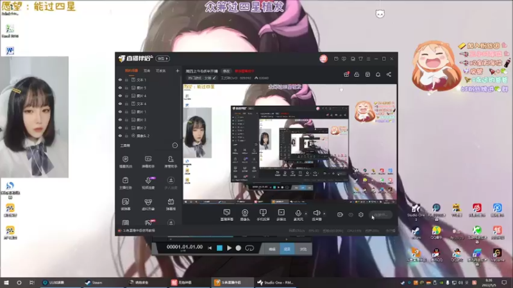The height and width of the screenshot is (288, 513).
Task: Edit the 热门游戏 category pill
Action: [202, 78]
